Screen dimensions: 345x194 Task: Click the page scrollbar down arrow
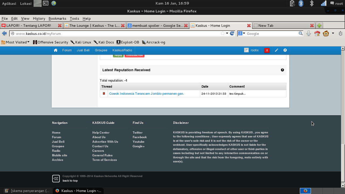pyautogui.click(x=343, y=186)
